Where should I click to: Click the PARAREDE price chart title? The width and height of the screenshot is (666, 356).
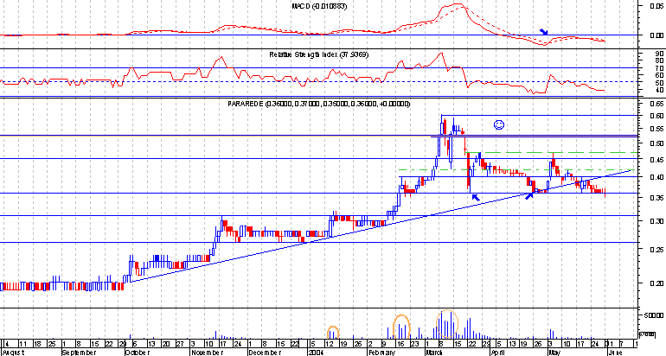click(x=319, y=104)
